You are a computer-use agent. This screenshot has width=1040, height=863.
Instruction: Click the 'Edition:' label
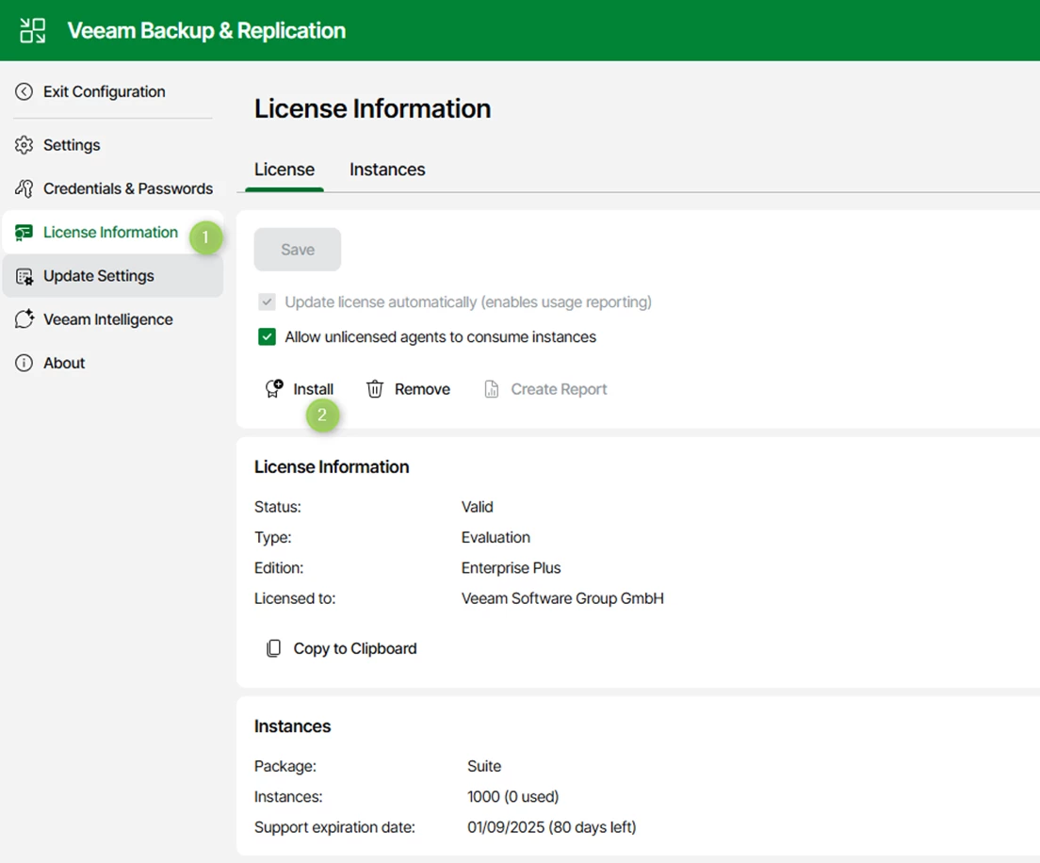(x=279, y=568)
